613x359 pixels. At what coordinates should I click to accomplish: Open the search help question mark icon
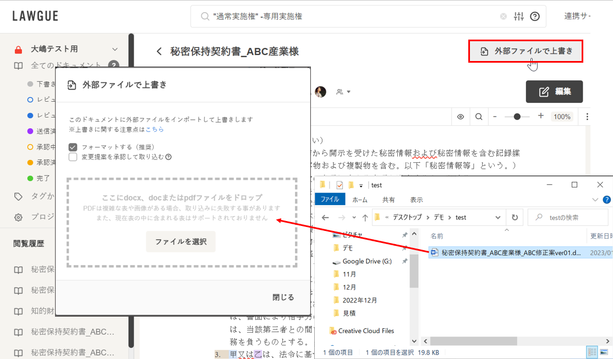pos(534,16)
